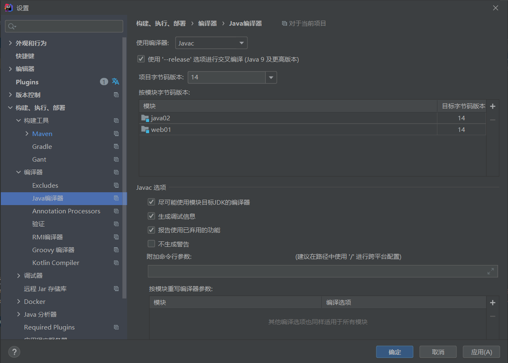Click the project-level icon beside Required Plugins

coord(116,327)
